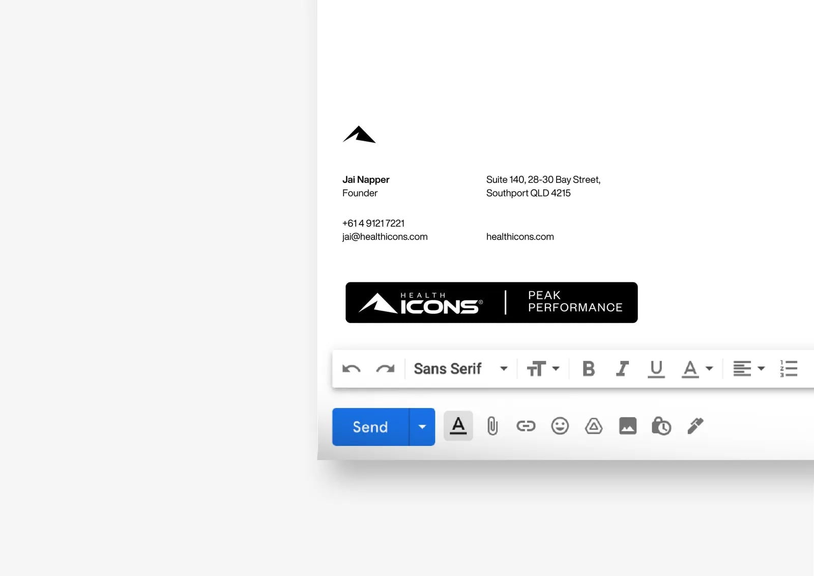Screen dimensions: 814x576
Task: Toggle bold formatting
Action: pyautogui.click(x=589, y=369)
